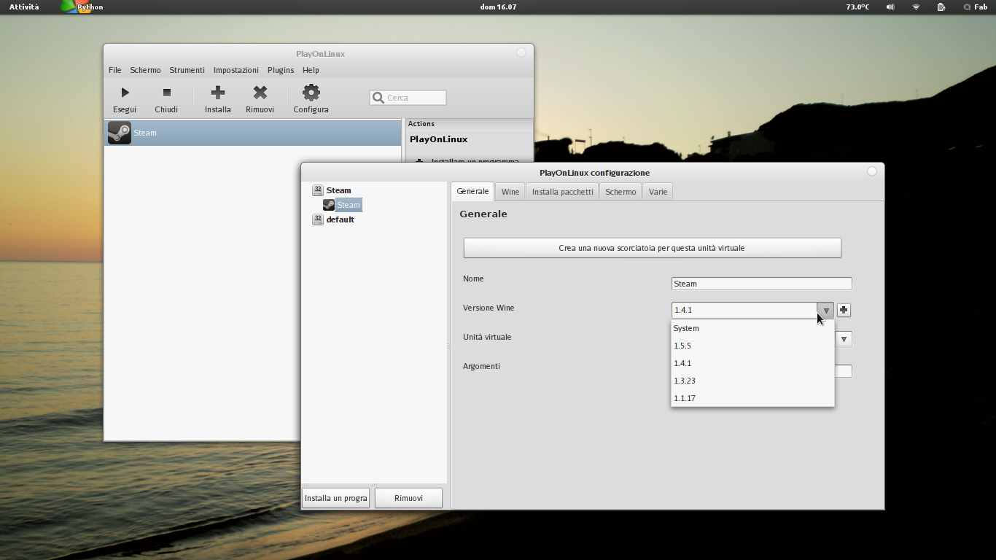Open the Plugins menu

281,70
